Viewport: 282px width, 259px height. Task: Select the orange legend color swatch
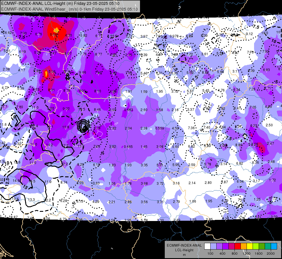[244, 246]
